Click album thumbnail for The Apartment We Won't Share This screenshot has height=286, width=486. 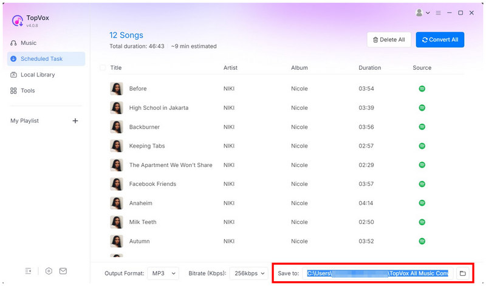click(117, 165)
